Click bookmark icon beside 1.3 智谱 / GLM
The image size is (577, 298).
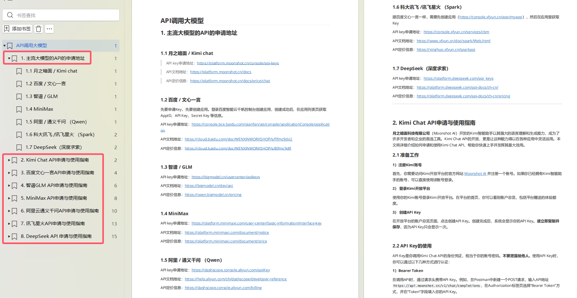(x=19, y=97)
